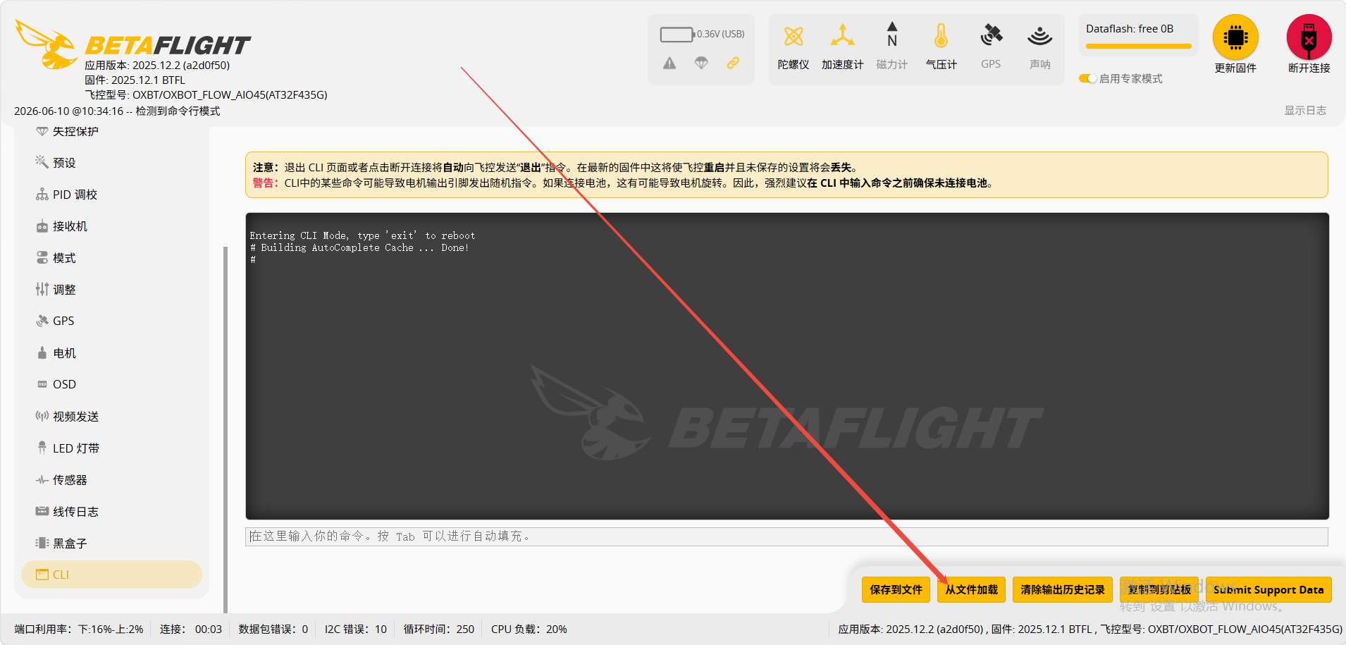Click the 固件: 2025.12.1 BTFL header text
Image resolution: width=1346 pixels, height=645 pixels.
[x=135, y=80]
